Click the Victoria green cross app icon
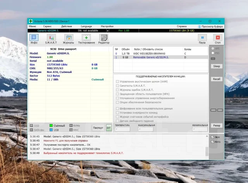The width and height of the screenshot is (248, 183). 31,21
